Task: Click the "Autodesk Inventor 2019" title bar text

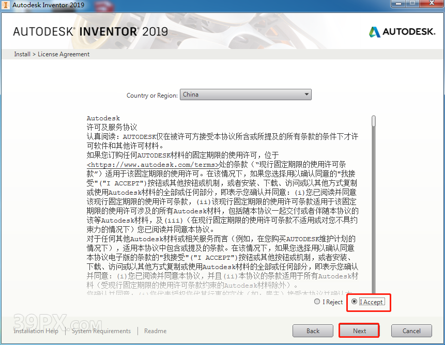Action: (x=48, y=5)
